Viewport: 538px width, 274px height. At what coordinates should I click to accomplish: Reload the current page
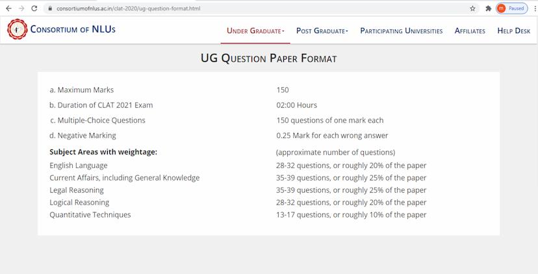pos(34,8)
